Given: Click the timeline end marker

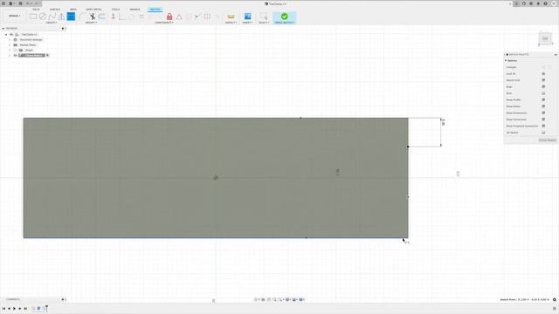Looking at the screenshot, I should tap(46, 308).
